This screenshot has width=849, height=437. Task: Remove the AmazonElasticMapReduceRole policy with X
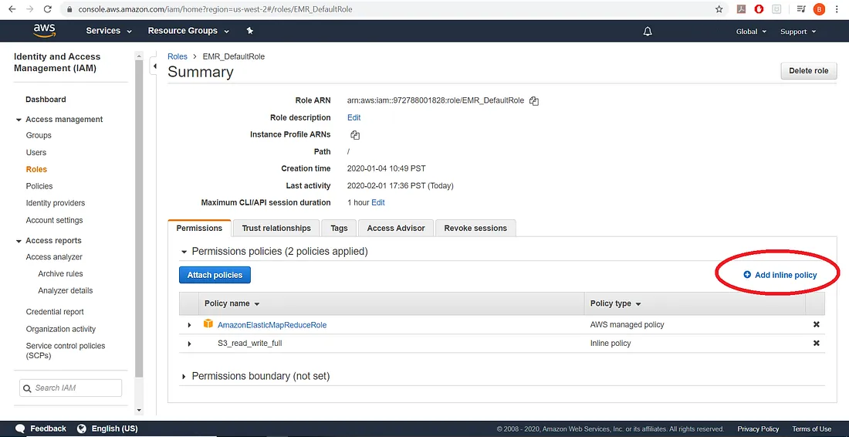tap(817, 324)
